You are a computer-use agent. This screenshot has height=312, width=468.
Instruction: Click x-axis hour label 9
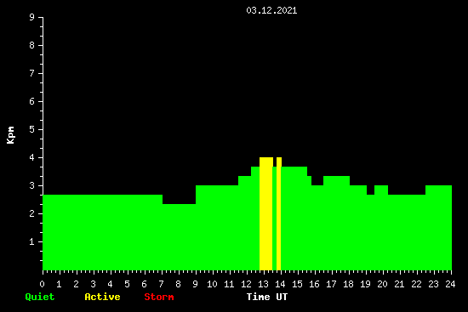point(195,284)
